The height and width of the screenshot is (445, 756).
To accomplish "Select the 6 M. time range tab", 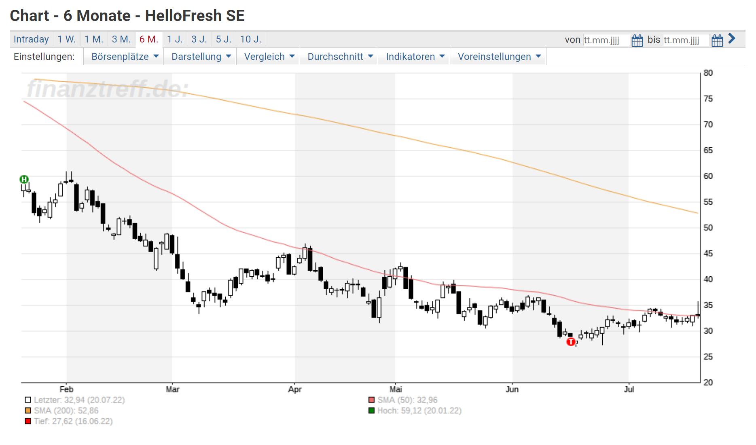I will tap(149, 39).
